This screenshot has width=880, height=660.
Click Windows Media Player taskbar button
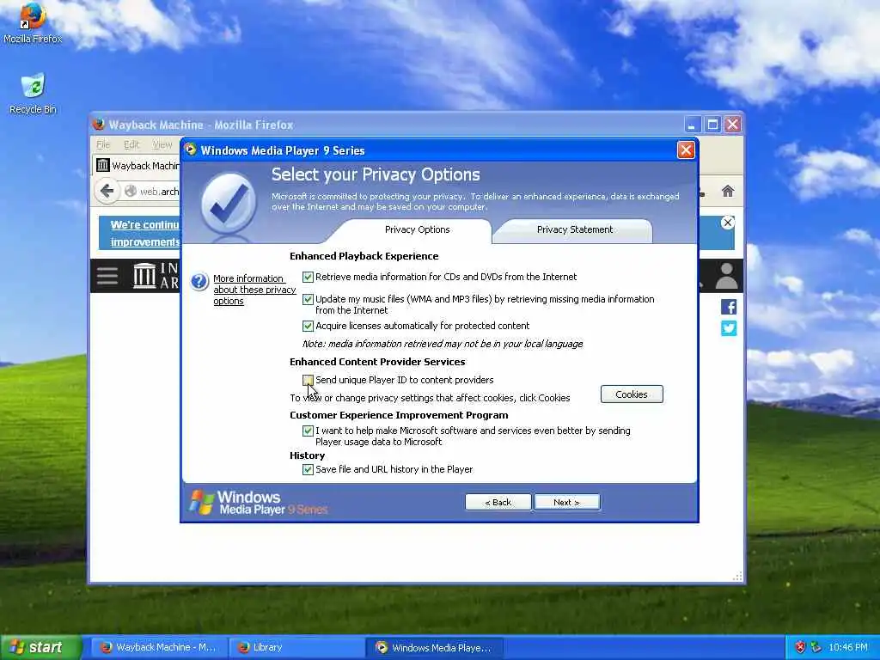(x=434, y=647)
